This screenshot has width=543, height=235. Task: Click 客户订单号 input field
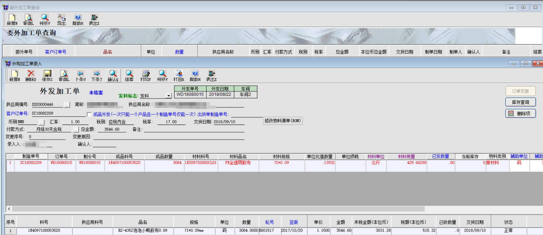pos(59,114)
